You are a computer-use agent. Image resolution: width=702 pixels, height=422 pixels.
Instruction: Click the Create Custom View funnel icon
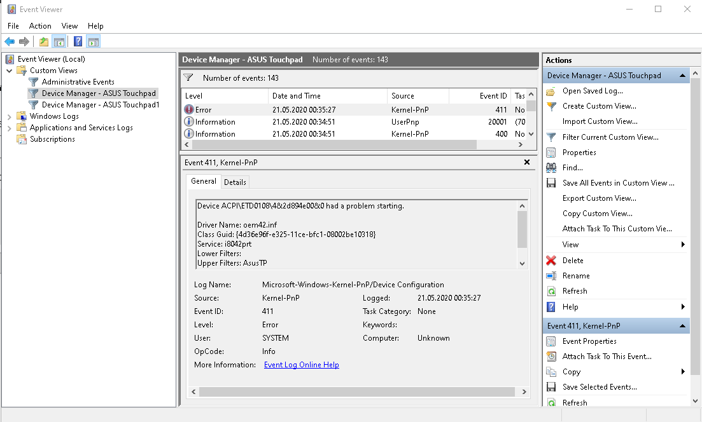point(551,106)
